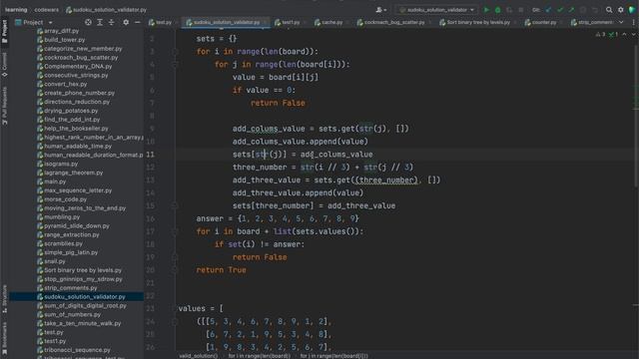This screenshot has width=639, height=359.
Task: Open IDE settings gear in top toolbar
Action: pos(620,10)
